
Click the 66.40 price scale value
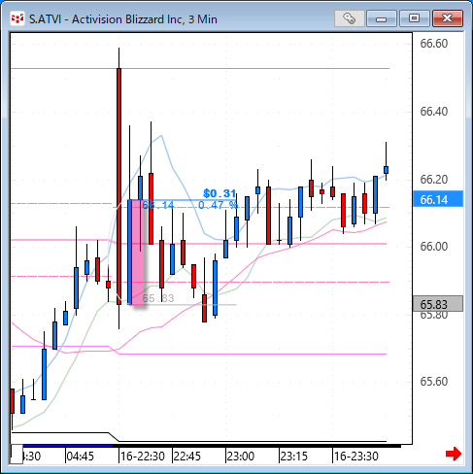[x=434, y=112]
